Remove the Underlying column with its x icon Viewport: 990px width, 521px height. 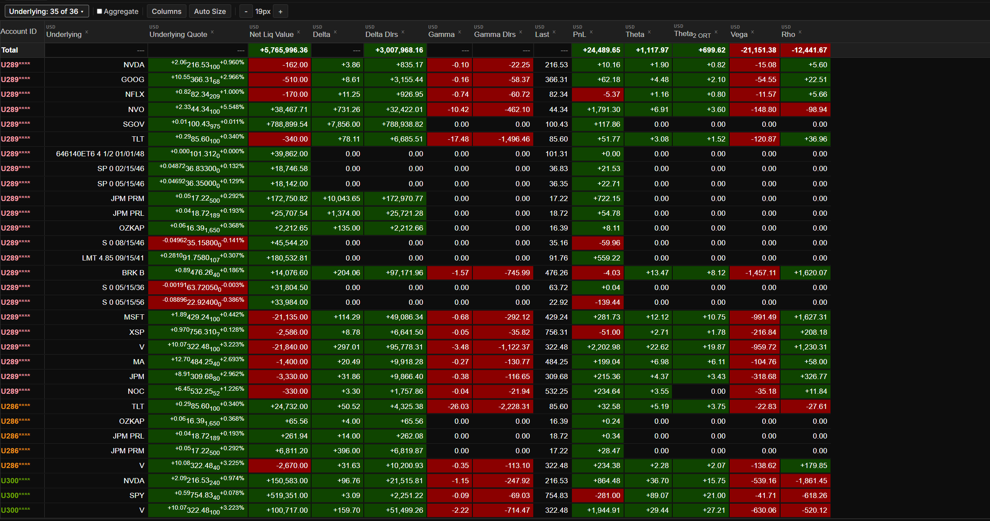coord(87,32)
